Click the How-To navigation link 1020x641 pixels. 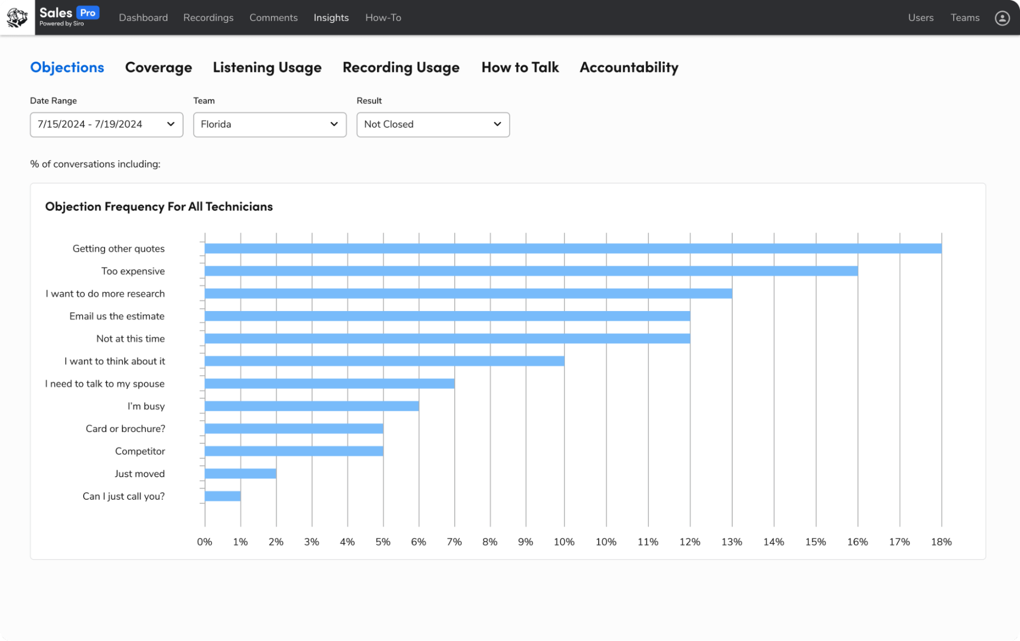tap(383, 18)
